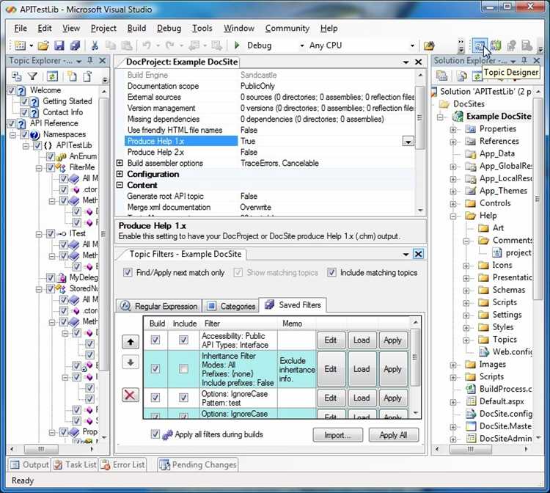Click the Import... button

pos(337,435)
